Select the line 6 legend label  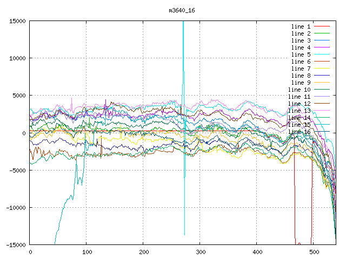301,62
